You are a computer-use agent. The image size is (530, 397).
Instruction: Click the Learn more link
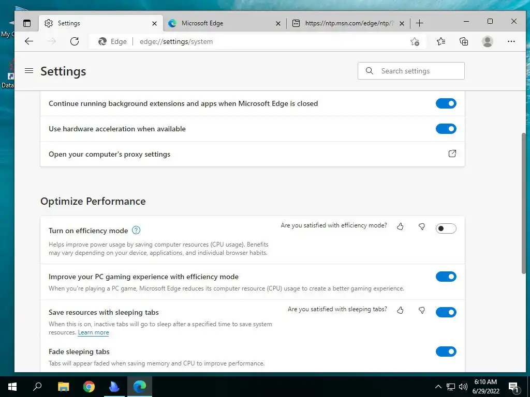click(x=93, y=332)
